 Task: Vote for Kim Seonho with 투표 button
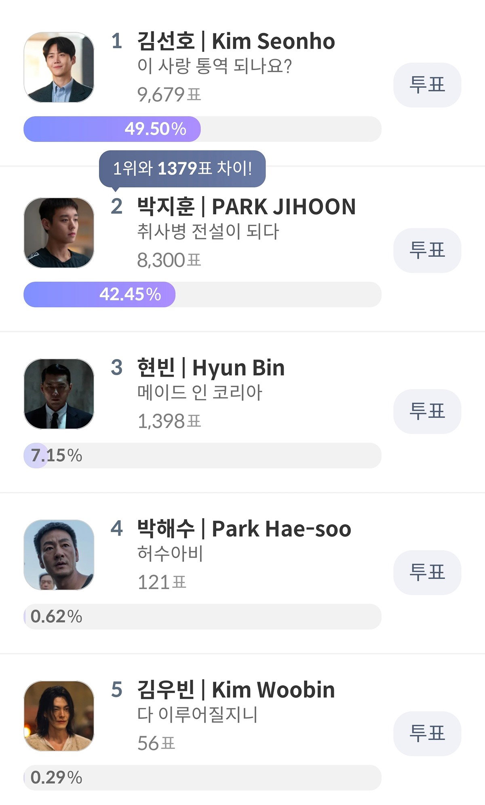coord(427,85)
